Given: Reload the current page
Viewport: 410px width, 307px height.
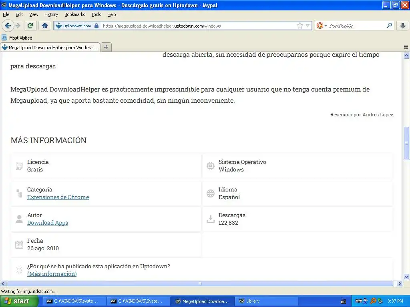Looking at the screenshot, I should click(30, 26).
